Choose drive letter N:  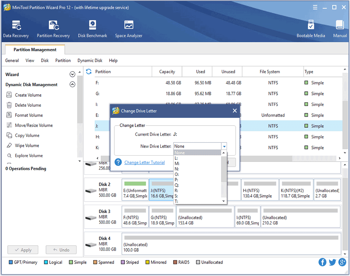point(197,169)
